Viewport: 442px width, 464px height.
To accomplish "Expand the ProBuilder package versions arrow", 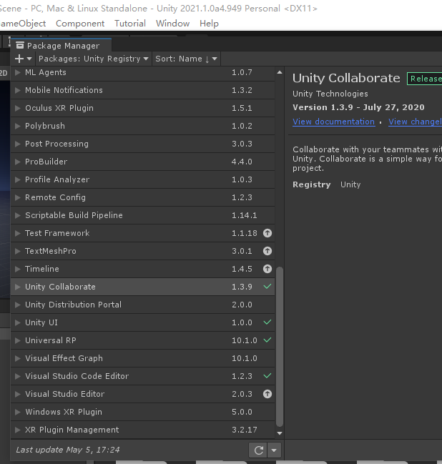I will coord(18,162).
